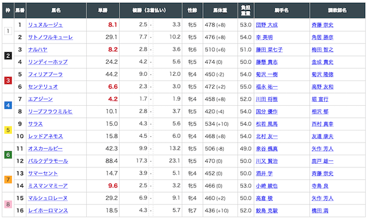Click the green bracket 6 badge
The height and width of the screenshot is (219, 368).
click(8, 155)
